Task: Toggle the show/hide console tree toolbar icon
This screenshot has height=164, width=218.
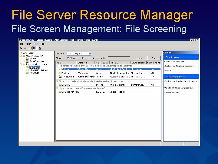Action: [x=35, y=48]
